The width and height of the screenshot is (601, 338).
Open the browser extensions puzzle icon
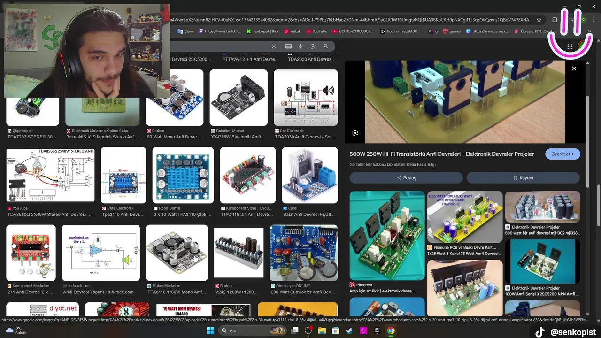point(555,20)
